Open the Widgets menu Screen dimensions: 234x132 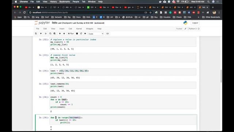pyautogui.click(x=90, y=29)
